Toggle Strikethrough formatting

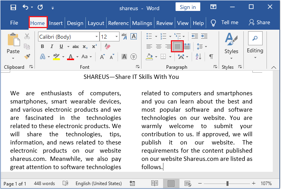76,46
